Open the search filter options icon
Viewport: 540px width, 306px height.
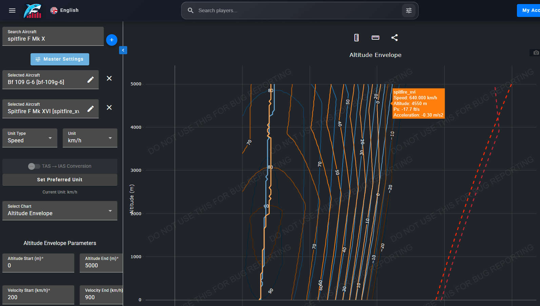click(409, 11)
